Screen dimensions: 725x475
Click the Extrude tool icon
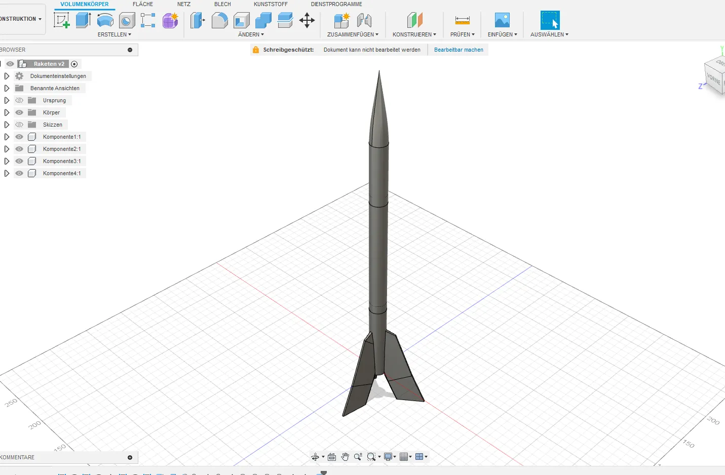[83, 20]
